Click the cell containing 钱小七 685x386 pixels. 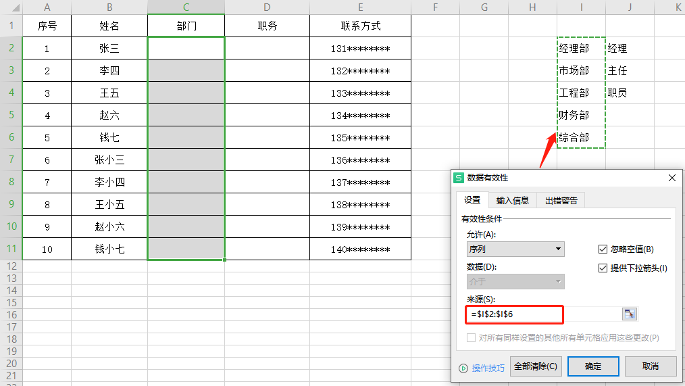pos(109,249)
